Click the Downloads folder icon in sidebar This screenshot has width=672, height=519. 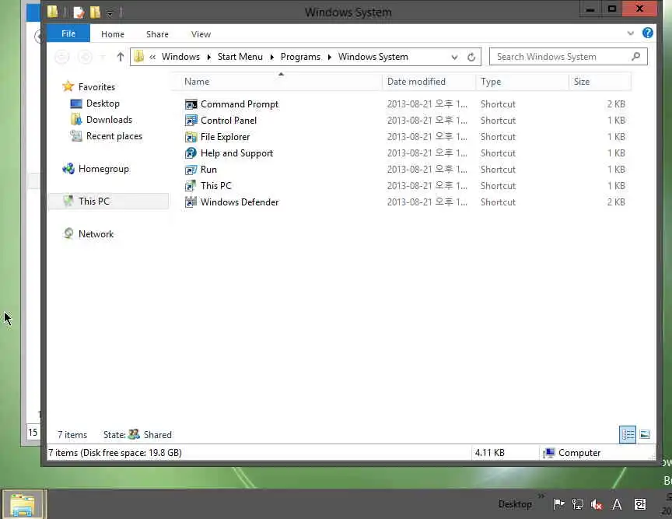point(76,120)
